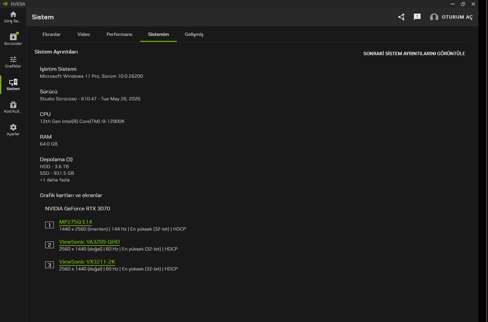Select display number 1 box
The width and height of the screenshot is (488, 322).
coord(49,225)
